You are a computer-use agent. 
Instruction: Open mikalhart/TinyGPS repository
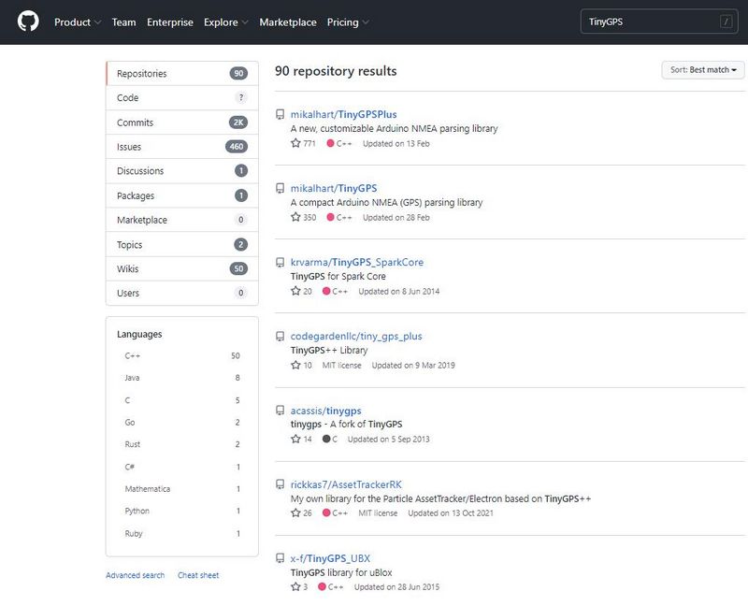(334, 189)
